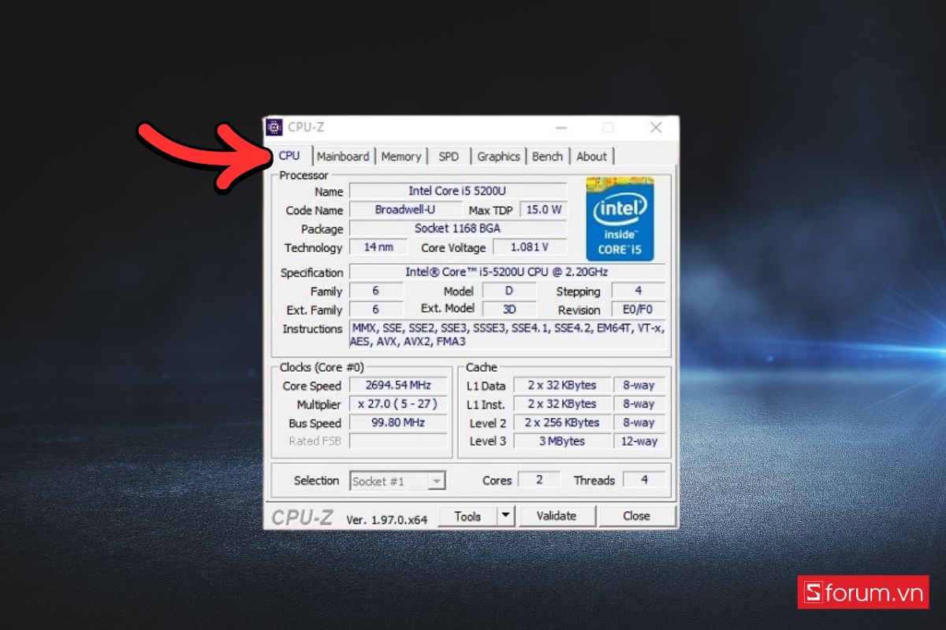Screen dimensions: 946x630
Task: Expand the Tools dropdown arrow
Action: click(506, 517)
